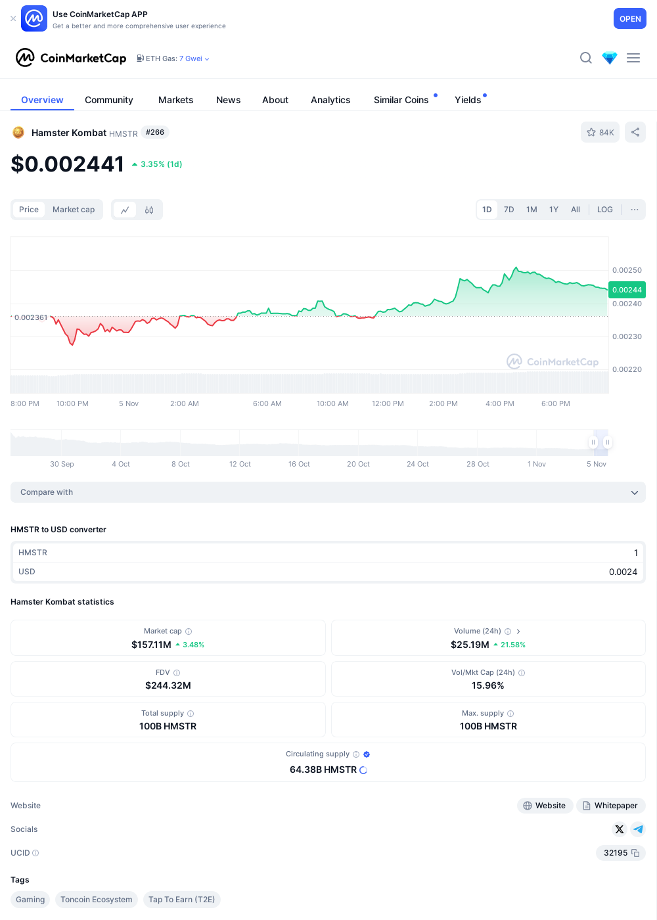Click the green 0.00244 price label
Screen dimensions: 657x920
tap(627, 290)
